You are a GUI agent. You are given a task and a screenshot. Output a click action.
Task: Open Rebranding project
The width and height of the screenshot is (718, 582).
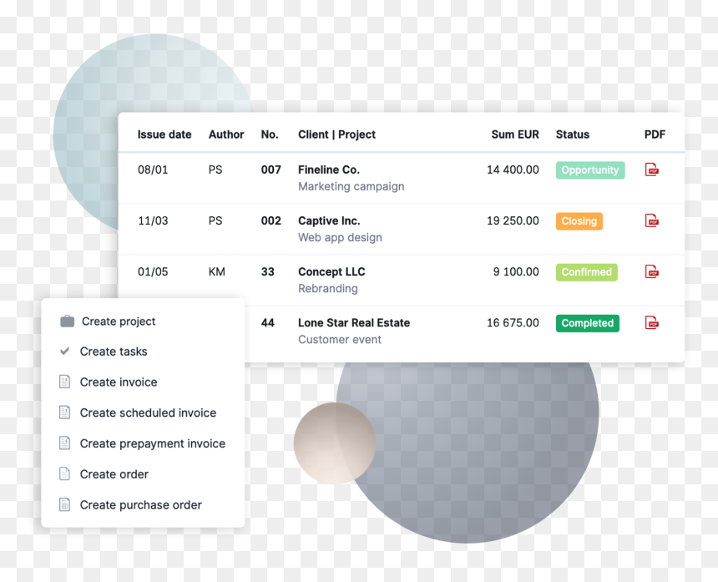click(x=328, y=288)
